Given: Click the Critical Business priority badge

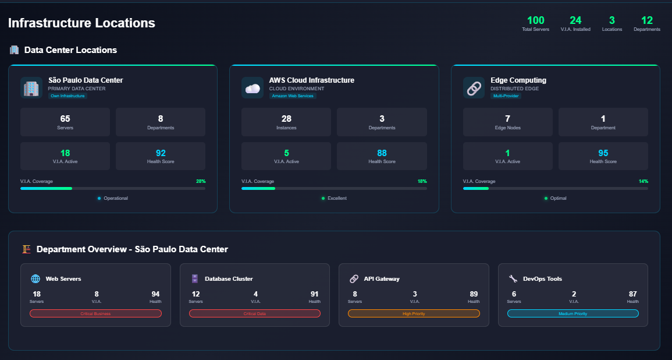Looking at the screenshot, I should point(95,313).
